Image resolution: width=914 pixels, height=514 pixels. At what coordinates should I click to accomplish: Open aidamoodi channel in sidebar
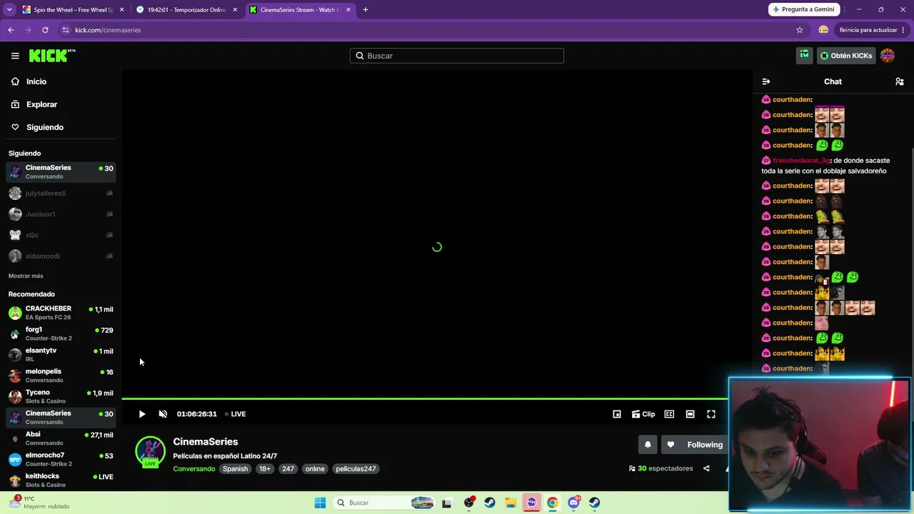pos(61,256)
